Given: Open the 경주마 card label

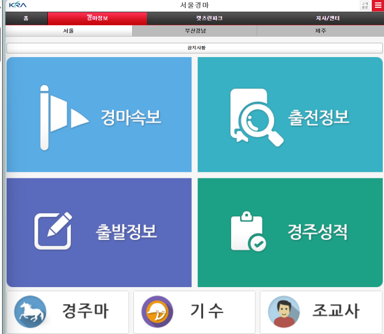Looking at the screenshot, I should pyautogui.click(x=85, y=311).
